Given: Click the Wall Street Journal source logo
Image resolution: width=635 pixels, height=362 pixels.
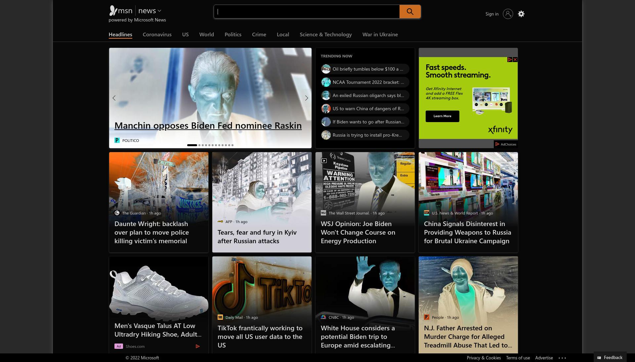Looking at the screenshot, I should 323,213.
